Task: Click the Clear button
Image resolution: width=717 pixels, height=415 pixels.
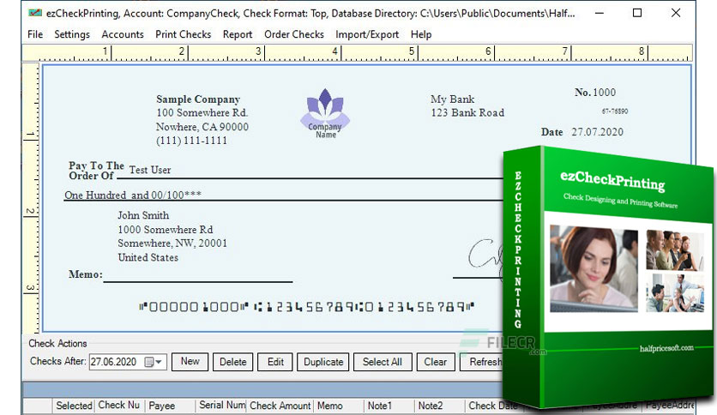Action: tap(435, 362)
